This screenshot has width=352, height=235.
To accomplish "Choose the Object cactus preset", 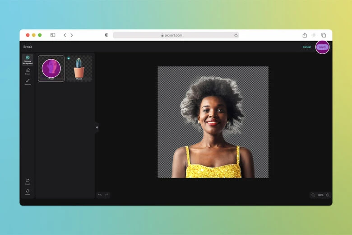I will click(x=79, y=68).
